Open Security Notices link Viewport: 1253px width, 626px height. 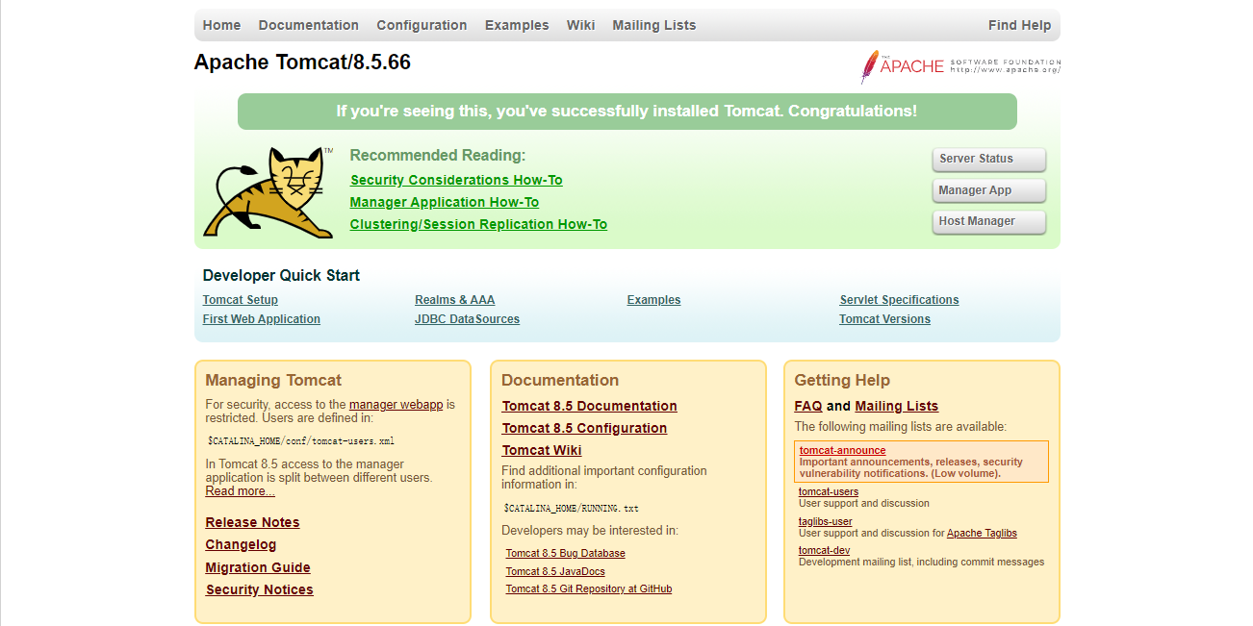(x=259, y=589)
